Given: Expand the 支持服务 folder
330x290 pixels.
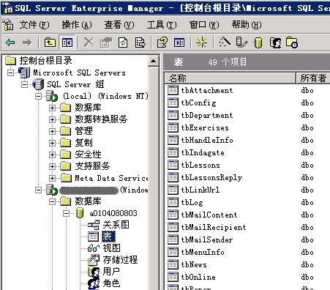Looking at the screenshot, I should coord(52,166).
